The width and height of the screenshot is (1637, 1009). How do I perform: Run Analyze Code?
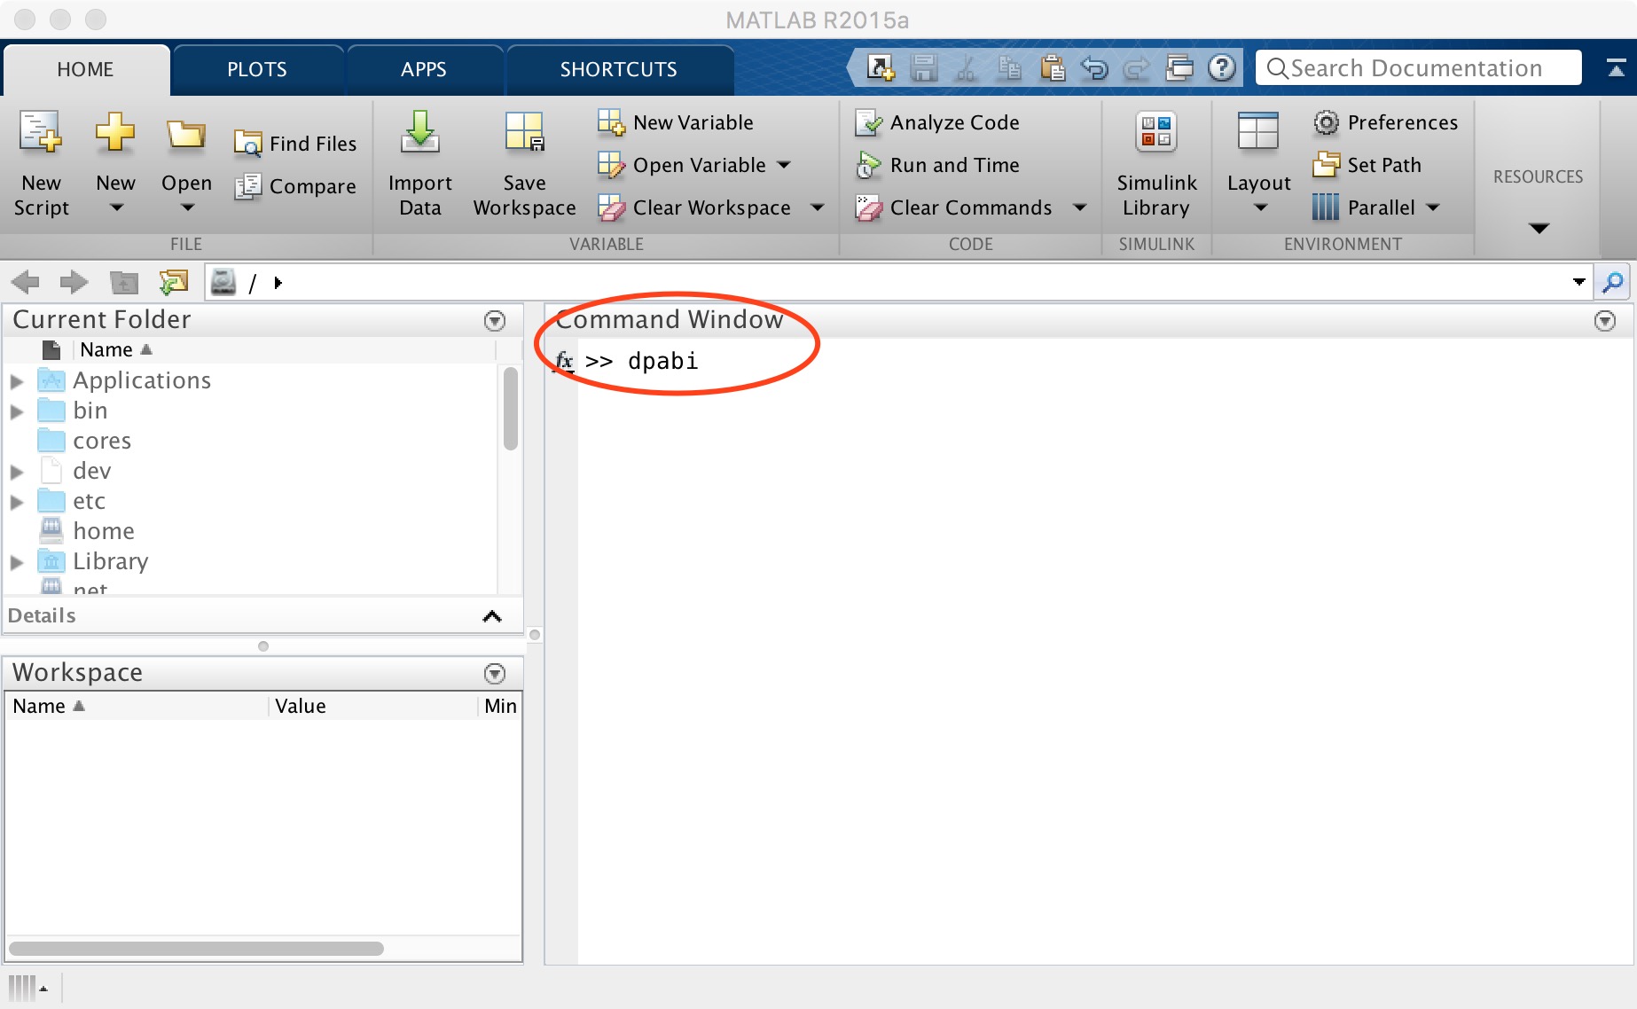point(937,122)
